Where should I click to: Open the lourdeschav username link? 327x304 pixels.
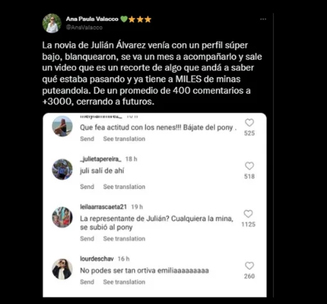97,259
